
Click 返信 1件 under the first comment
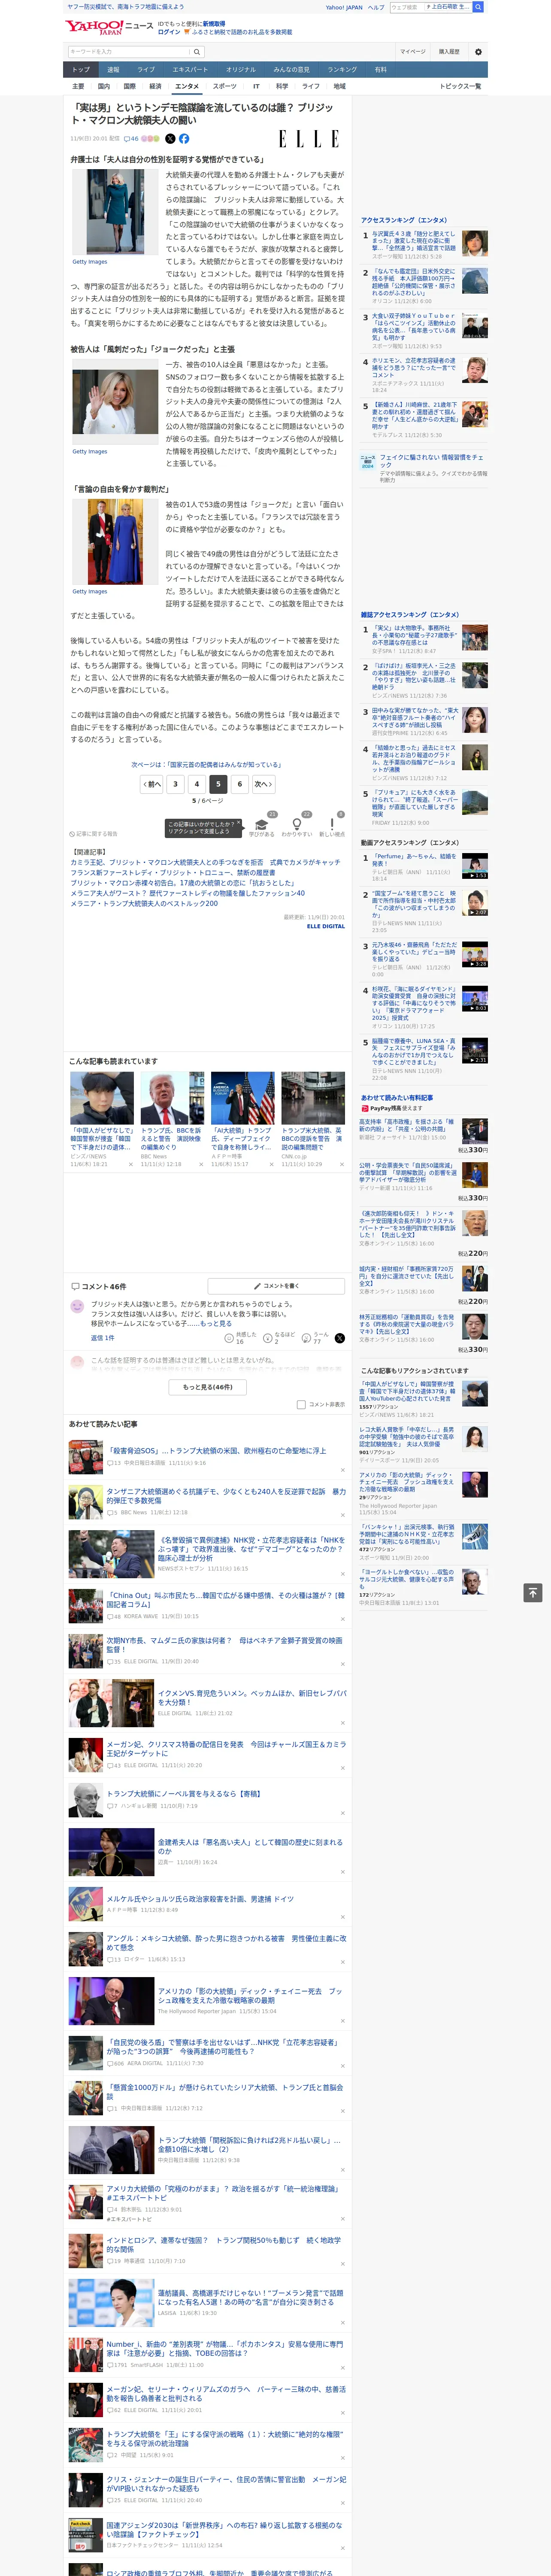coord(102,1337)
